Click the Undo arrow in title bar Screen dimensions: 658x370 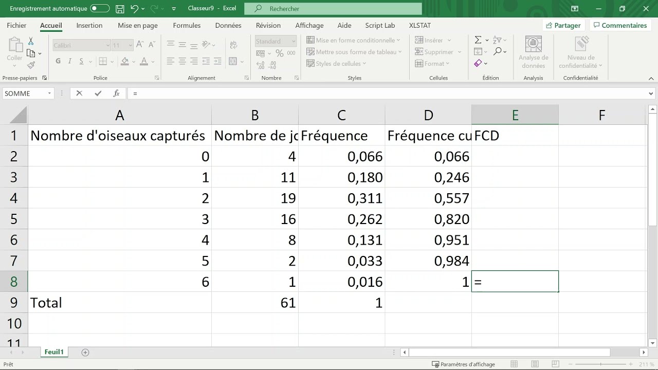pos(134,9)
